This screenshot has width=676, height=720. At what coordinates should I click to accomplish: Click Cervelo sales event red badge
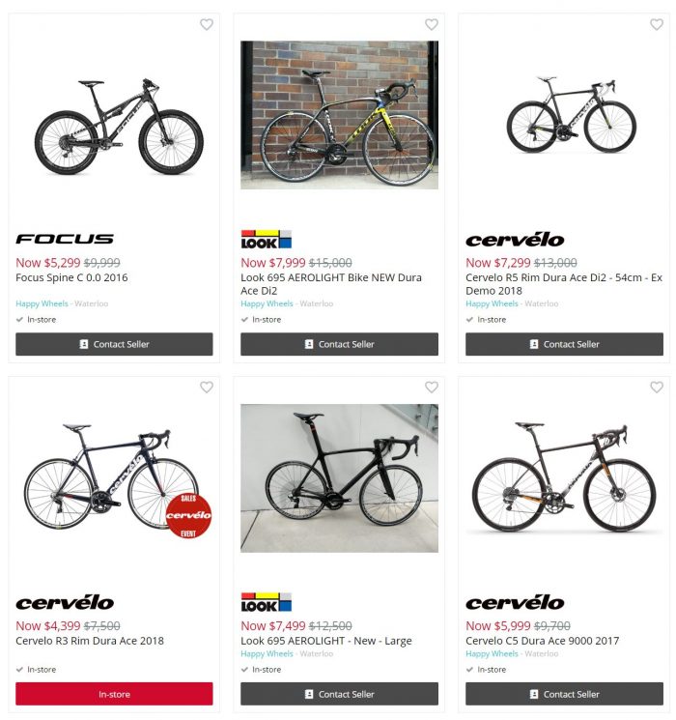click(x=188, y=516)
